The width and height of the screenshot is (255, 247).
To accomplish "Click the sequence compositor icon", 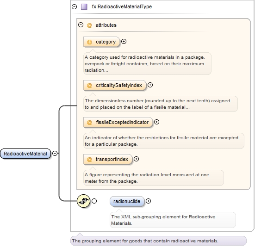I will point(84,201).
